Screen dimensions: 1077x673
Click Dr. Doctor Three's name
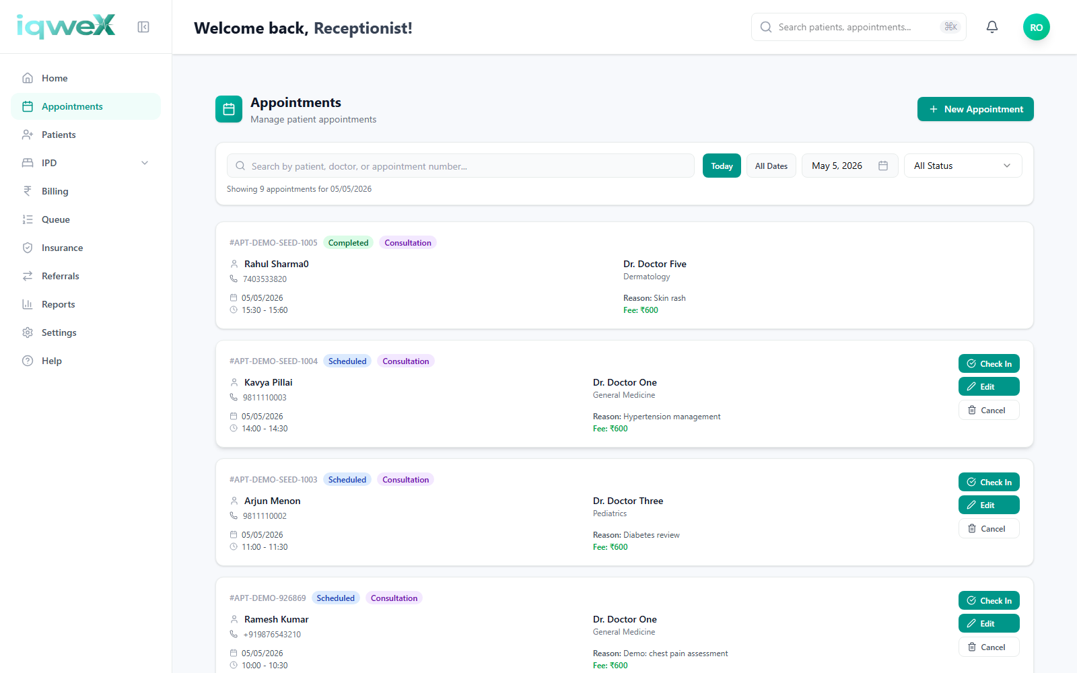point(628,501)
